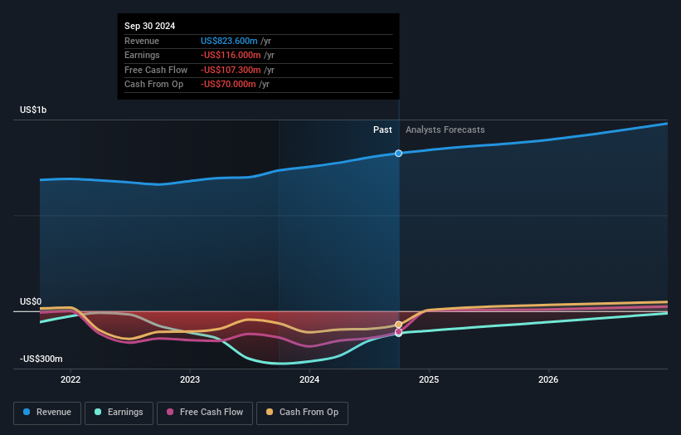Select the 2022 x-axis label

pos(71,379)
